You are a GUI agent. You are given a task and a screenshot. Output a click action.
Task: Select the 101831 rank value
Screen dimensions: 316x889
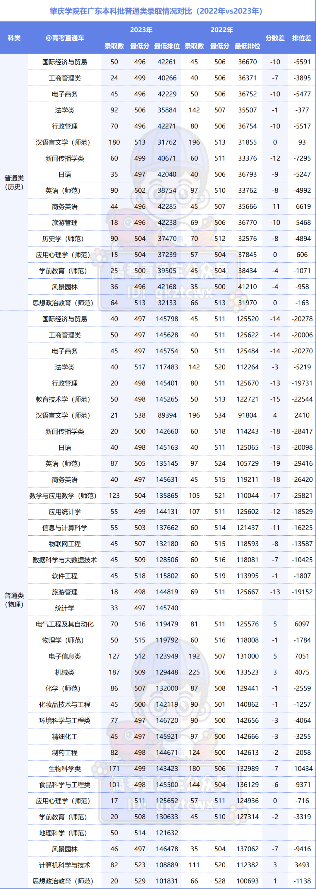(167, 881)
